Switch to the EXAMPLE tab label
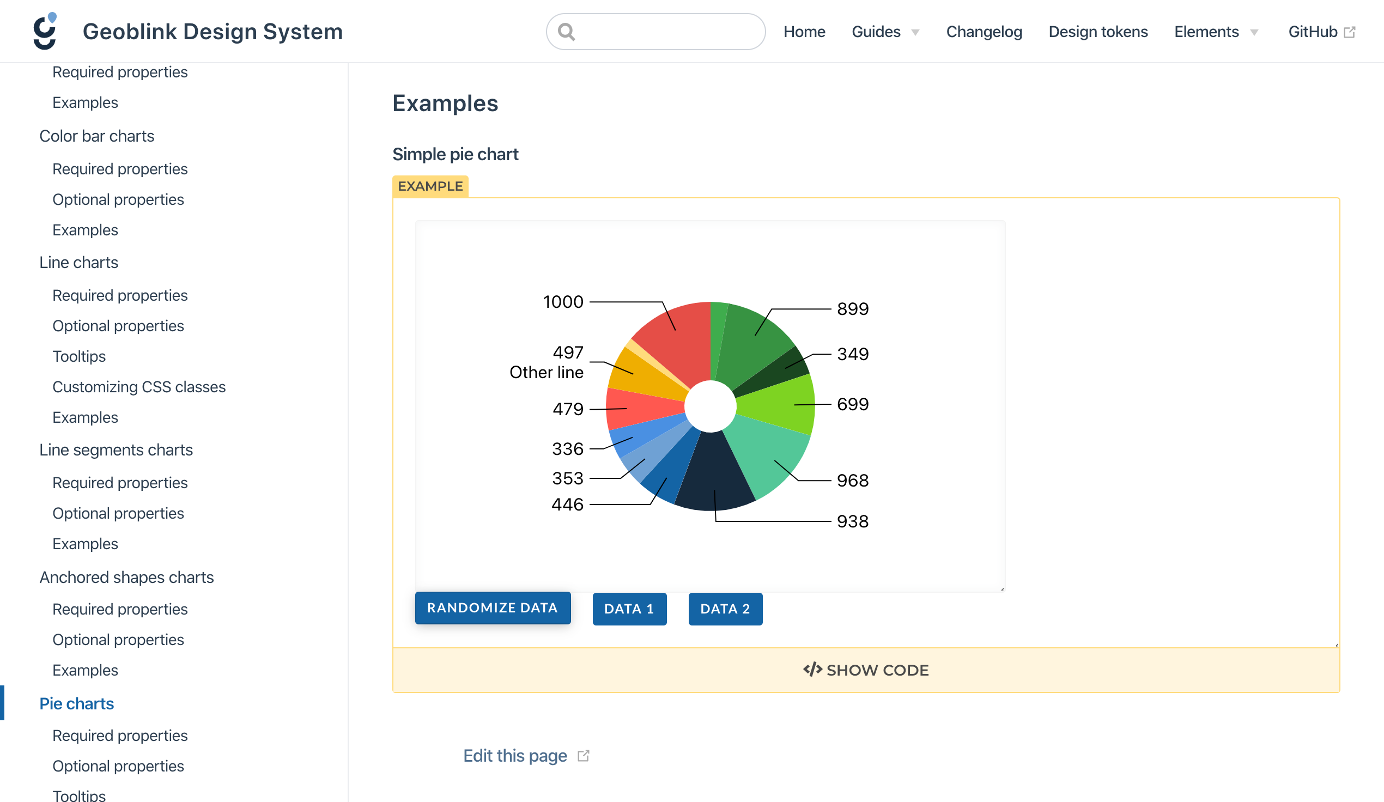 [x=430, y=186]
